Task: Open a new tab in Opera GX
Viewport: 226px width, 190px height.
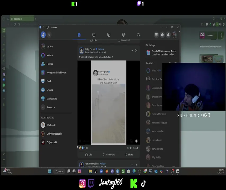Action: [36, 19]
